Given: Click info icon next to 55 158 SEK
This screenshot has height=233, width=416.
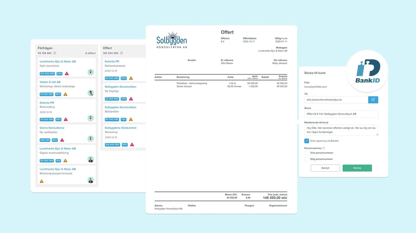Looking at the screenshot, I should 54,53.
